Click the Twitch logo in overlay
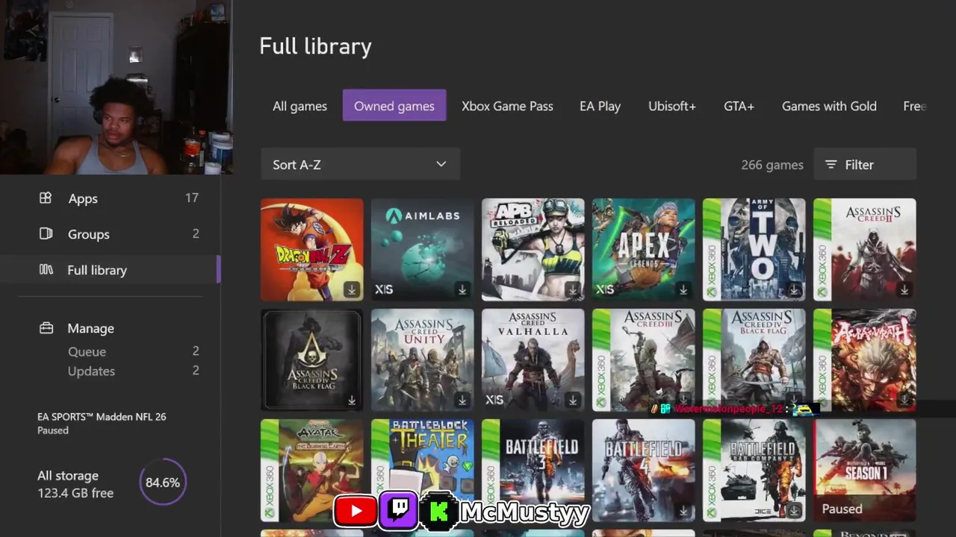Screen dimensions: 956x537 pos(398,510)
